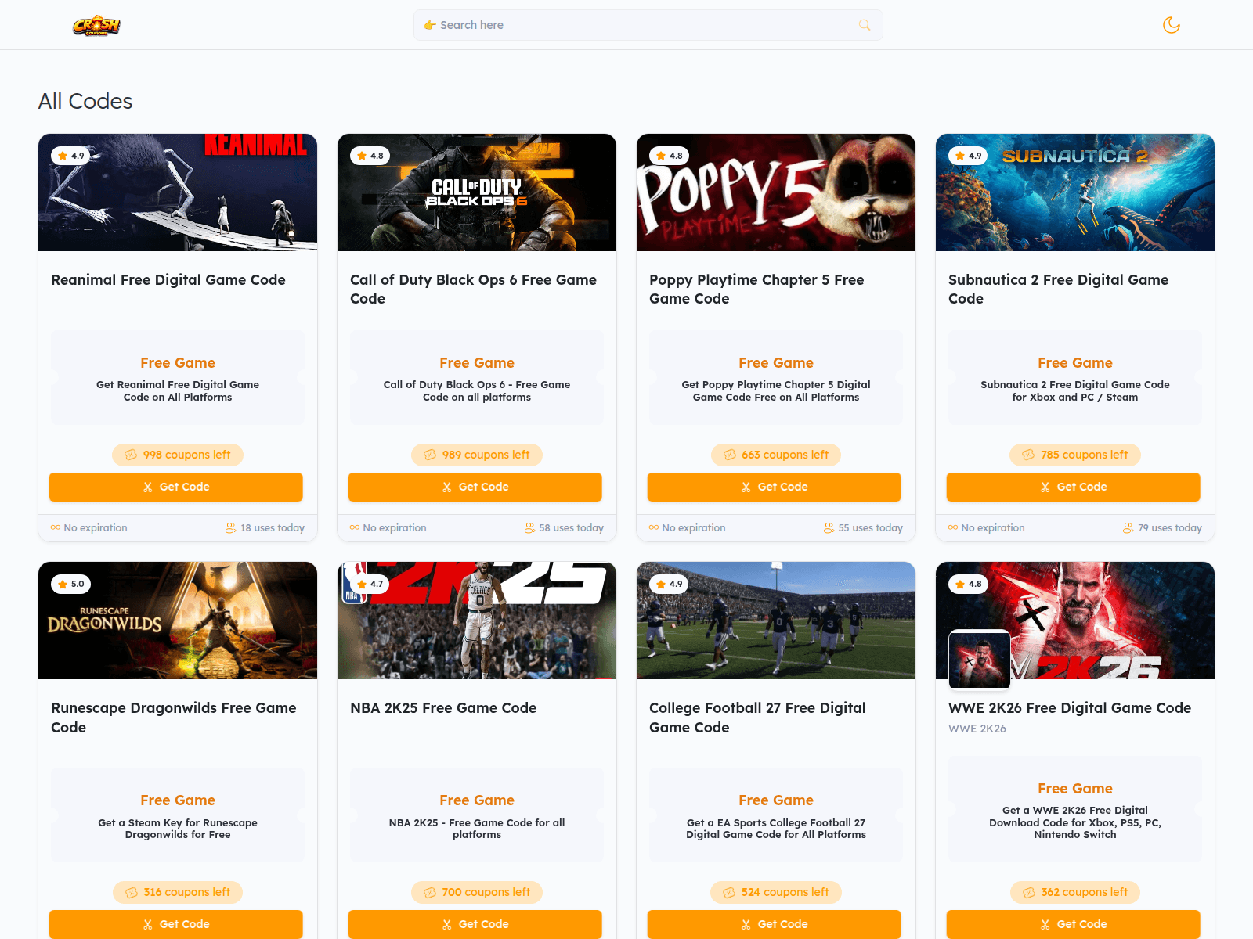The height and width of the screenshot is (939, 1253).
Task: Open the College Football 27 cover image
Action: point(776,621)
